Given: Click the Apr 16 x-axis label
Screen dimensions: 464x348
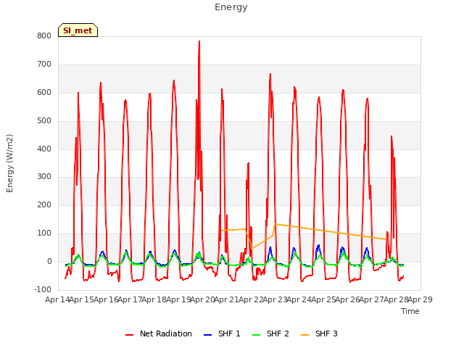Looking at the screenshot, I should click(x=106, y=299).
